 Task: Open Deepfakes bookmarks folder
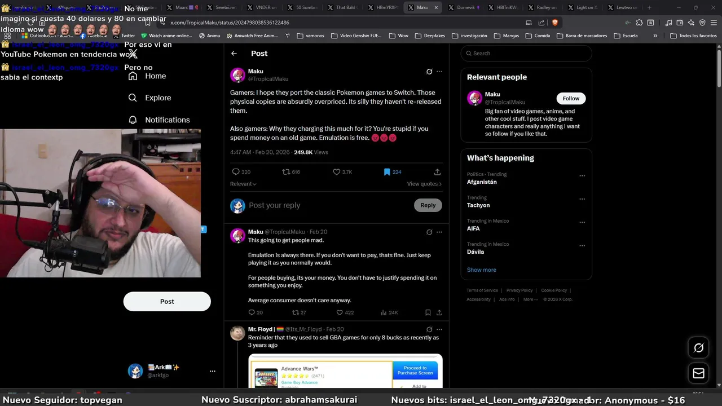coord(430,36)
